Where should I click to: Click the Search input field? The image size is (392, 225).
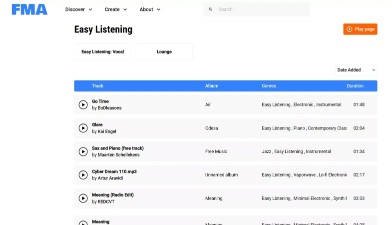[263, 9]
